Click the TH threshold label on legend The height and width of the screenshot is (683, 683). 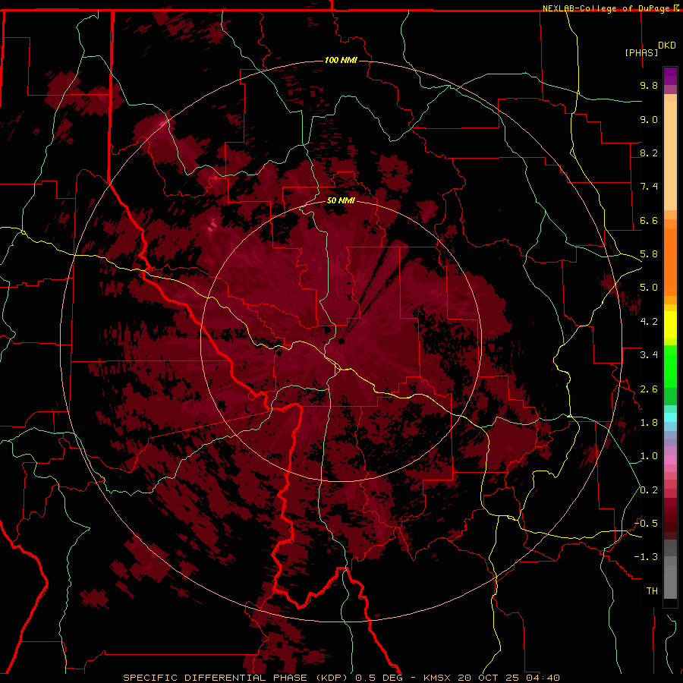tap(652, 591)
